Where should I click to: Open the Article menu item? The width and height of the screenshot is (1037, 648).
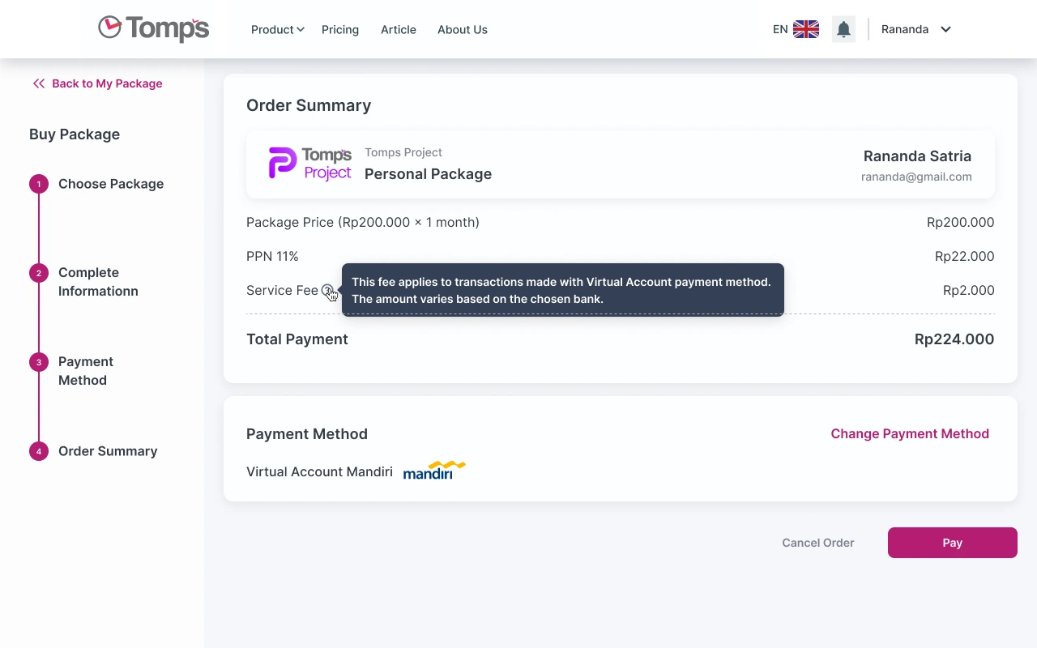pyautogui.click(x=399, y=30)
